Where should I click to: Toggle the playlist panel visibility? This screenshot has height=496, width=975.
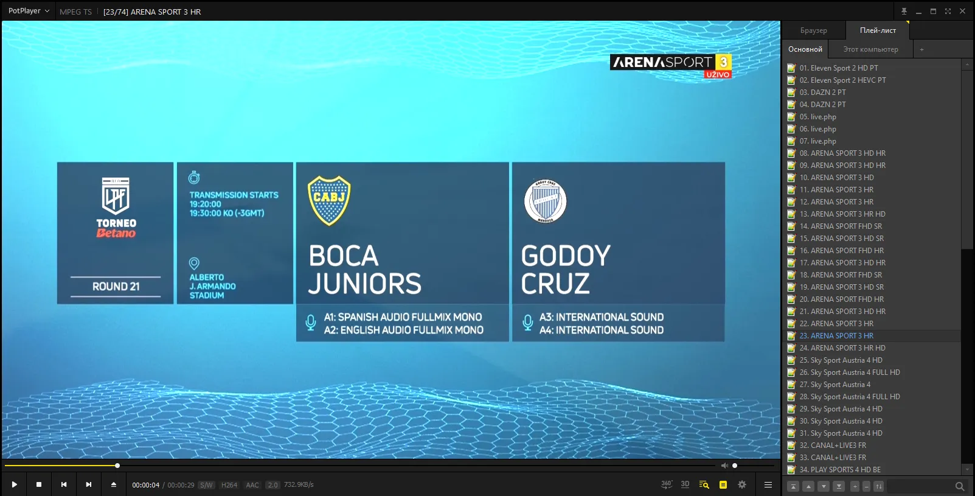[x=723, y=484]
